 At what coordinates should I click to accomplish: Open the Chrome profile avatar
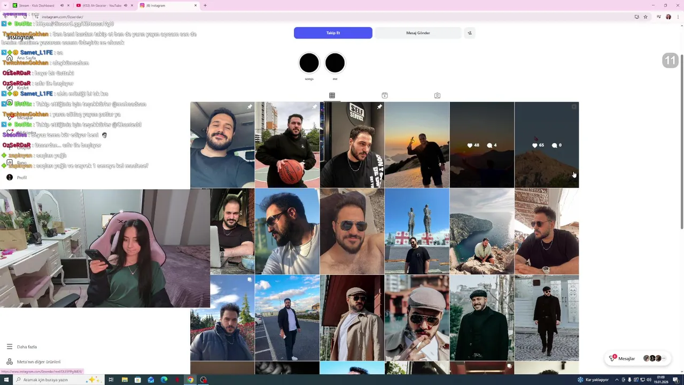pos(668,17)
